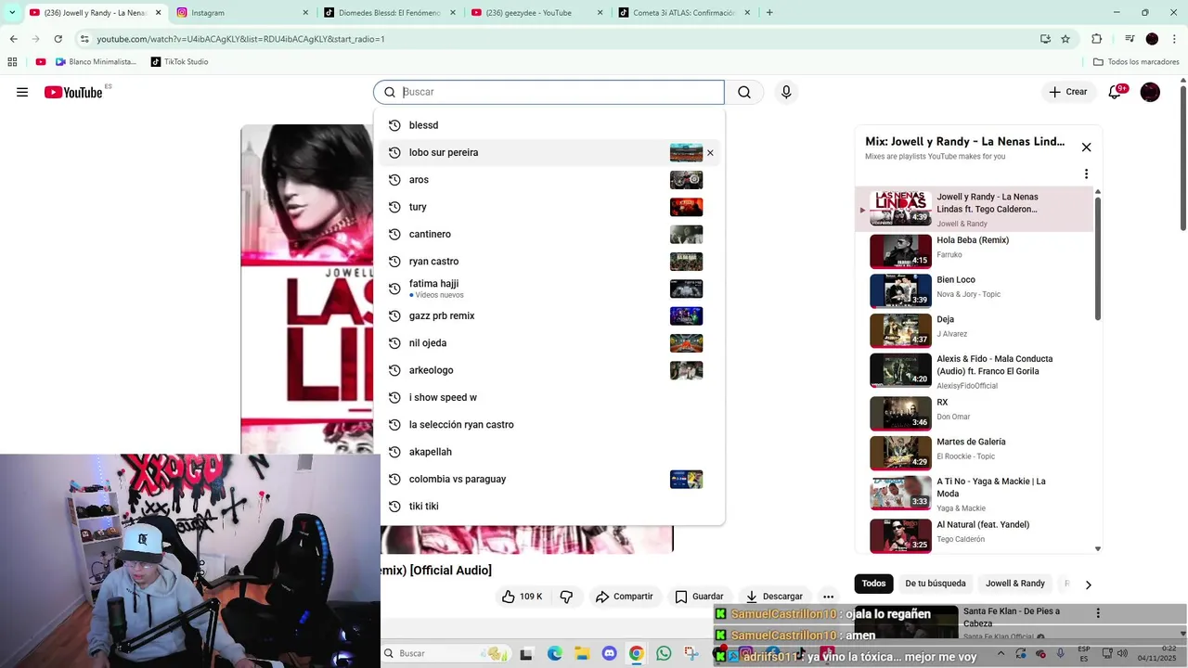Select the blessd search suggestion

tap(549, 125)
